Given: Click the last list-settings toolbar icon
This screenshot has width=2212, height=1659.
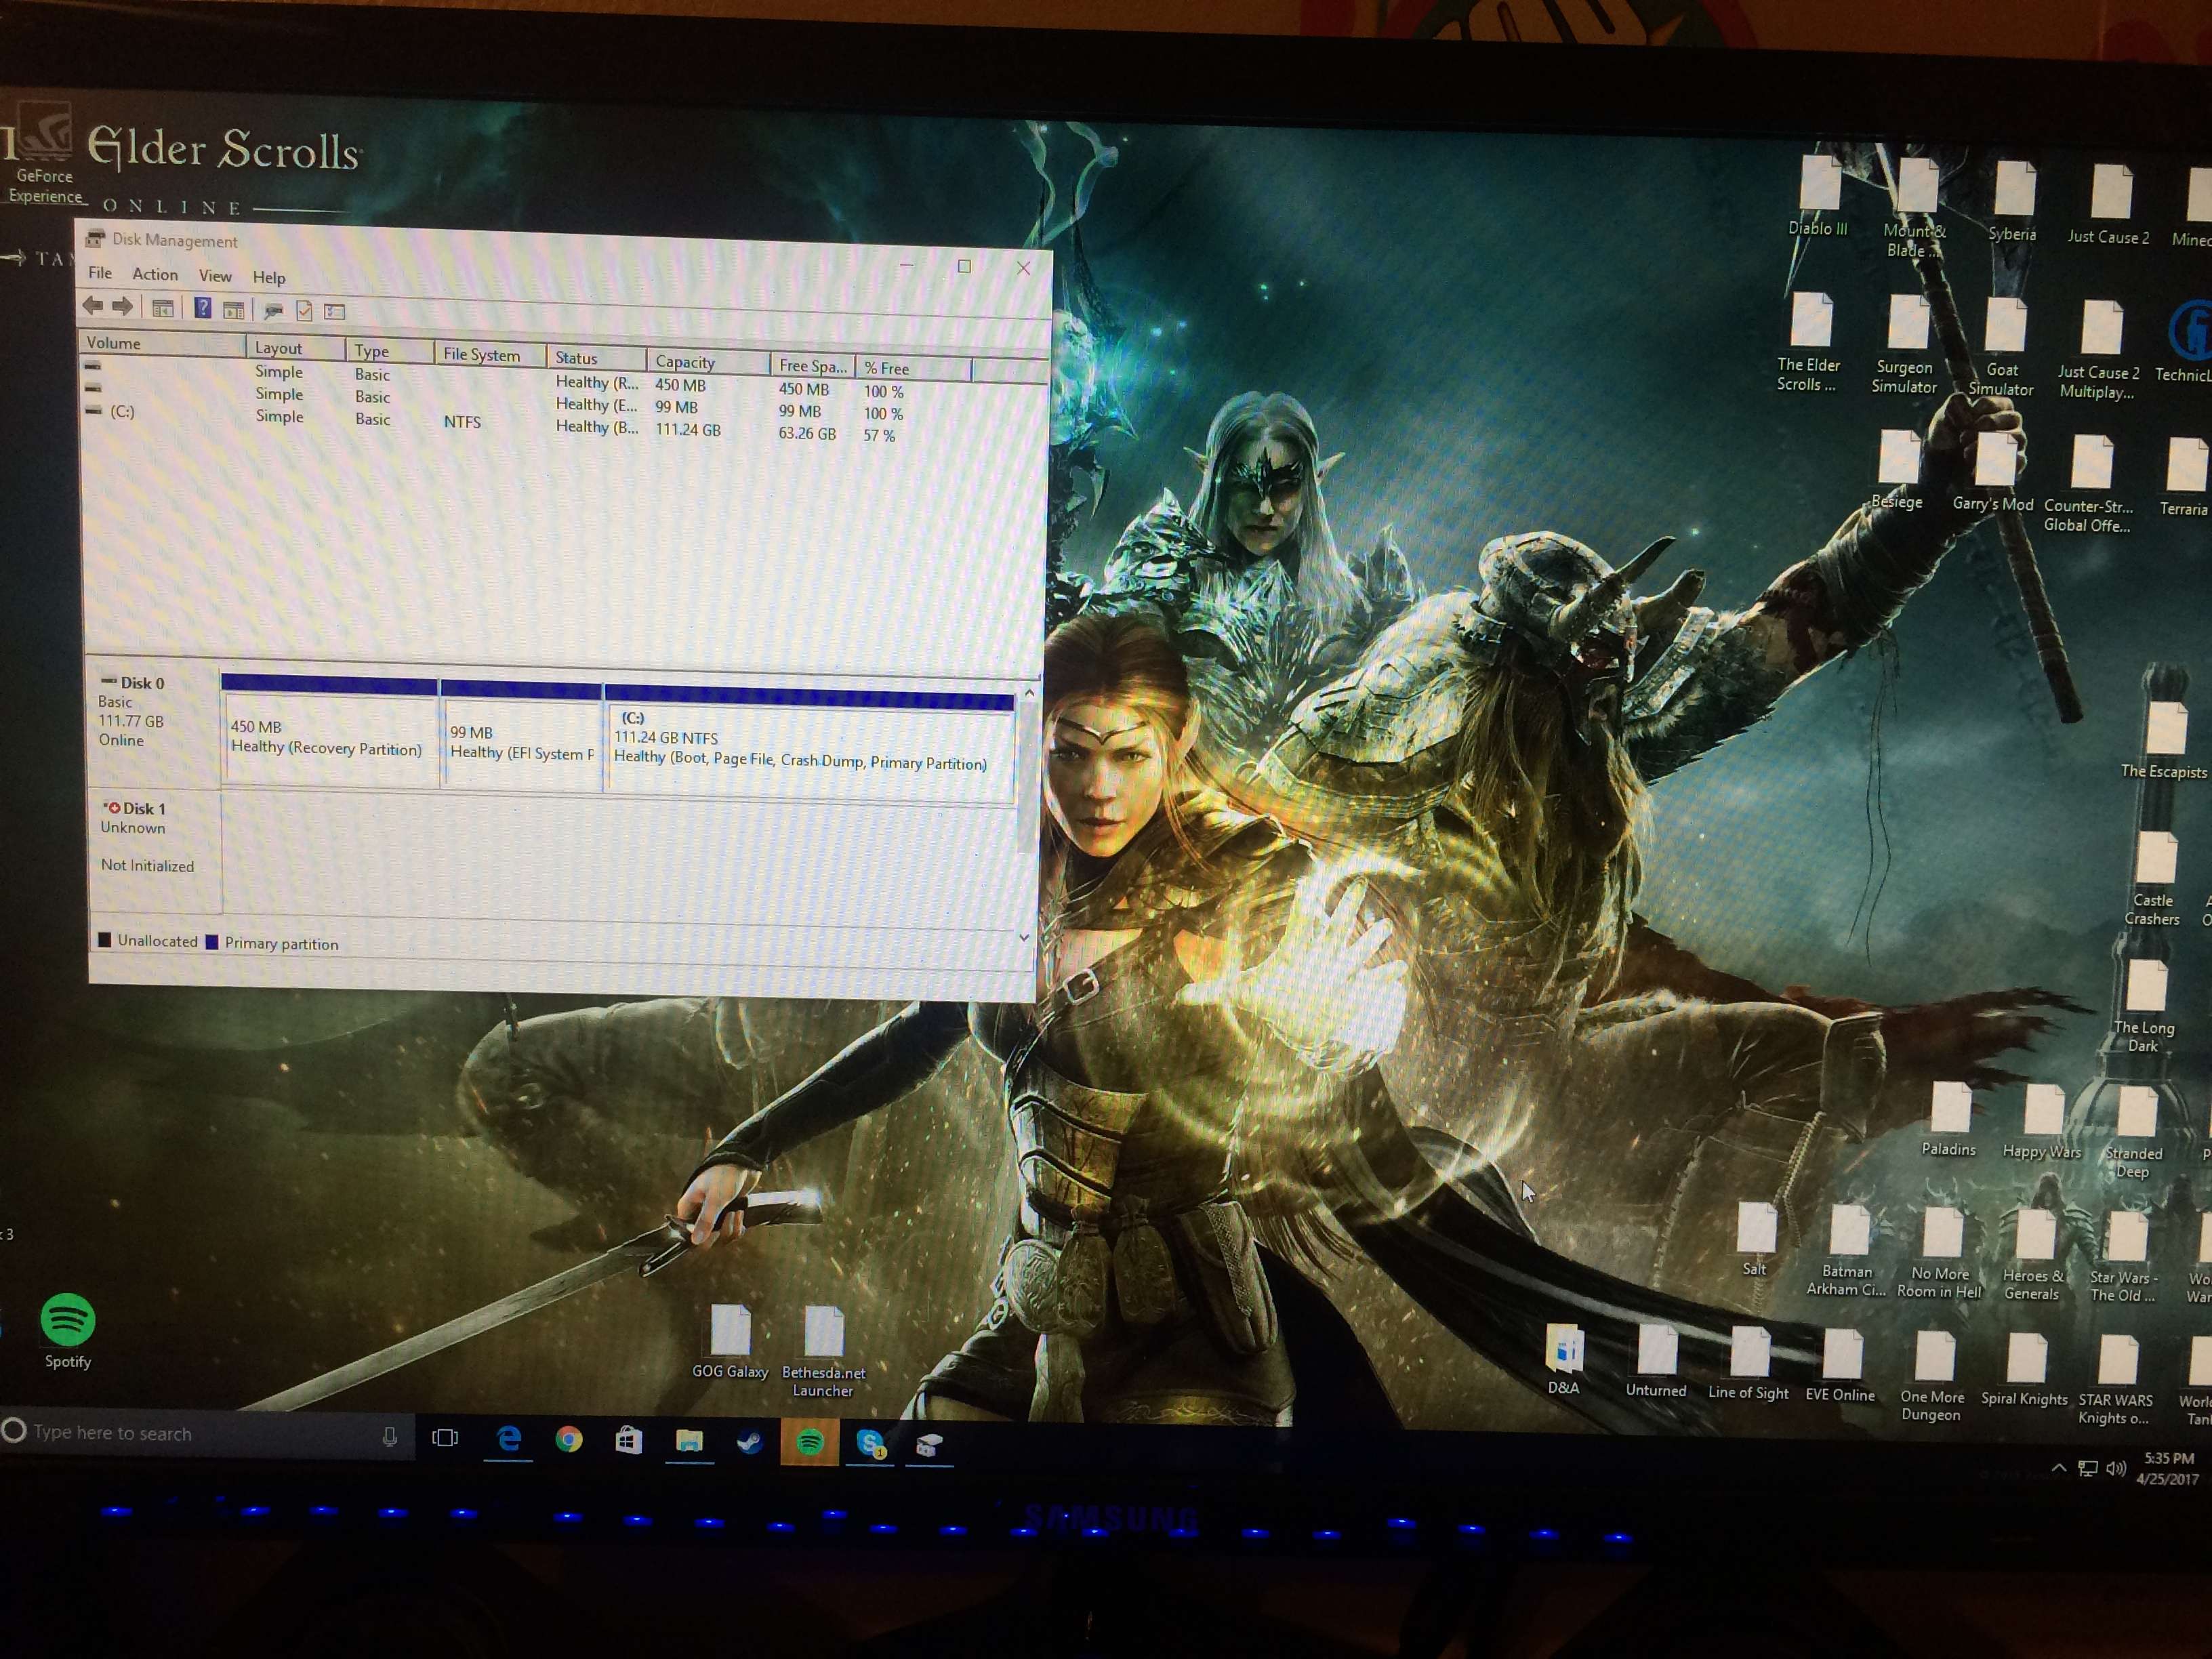Looking at the screenshot, I should click(335, 312).
